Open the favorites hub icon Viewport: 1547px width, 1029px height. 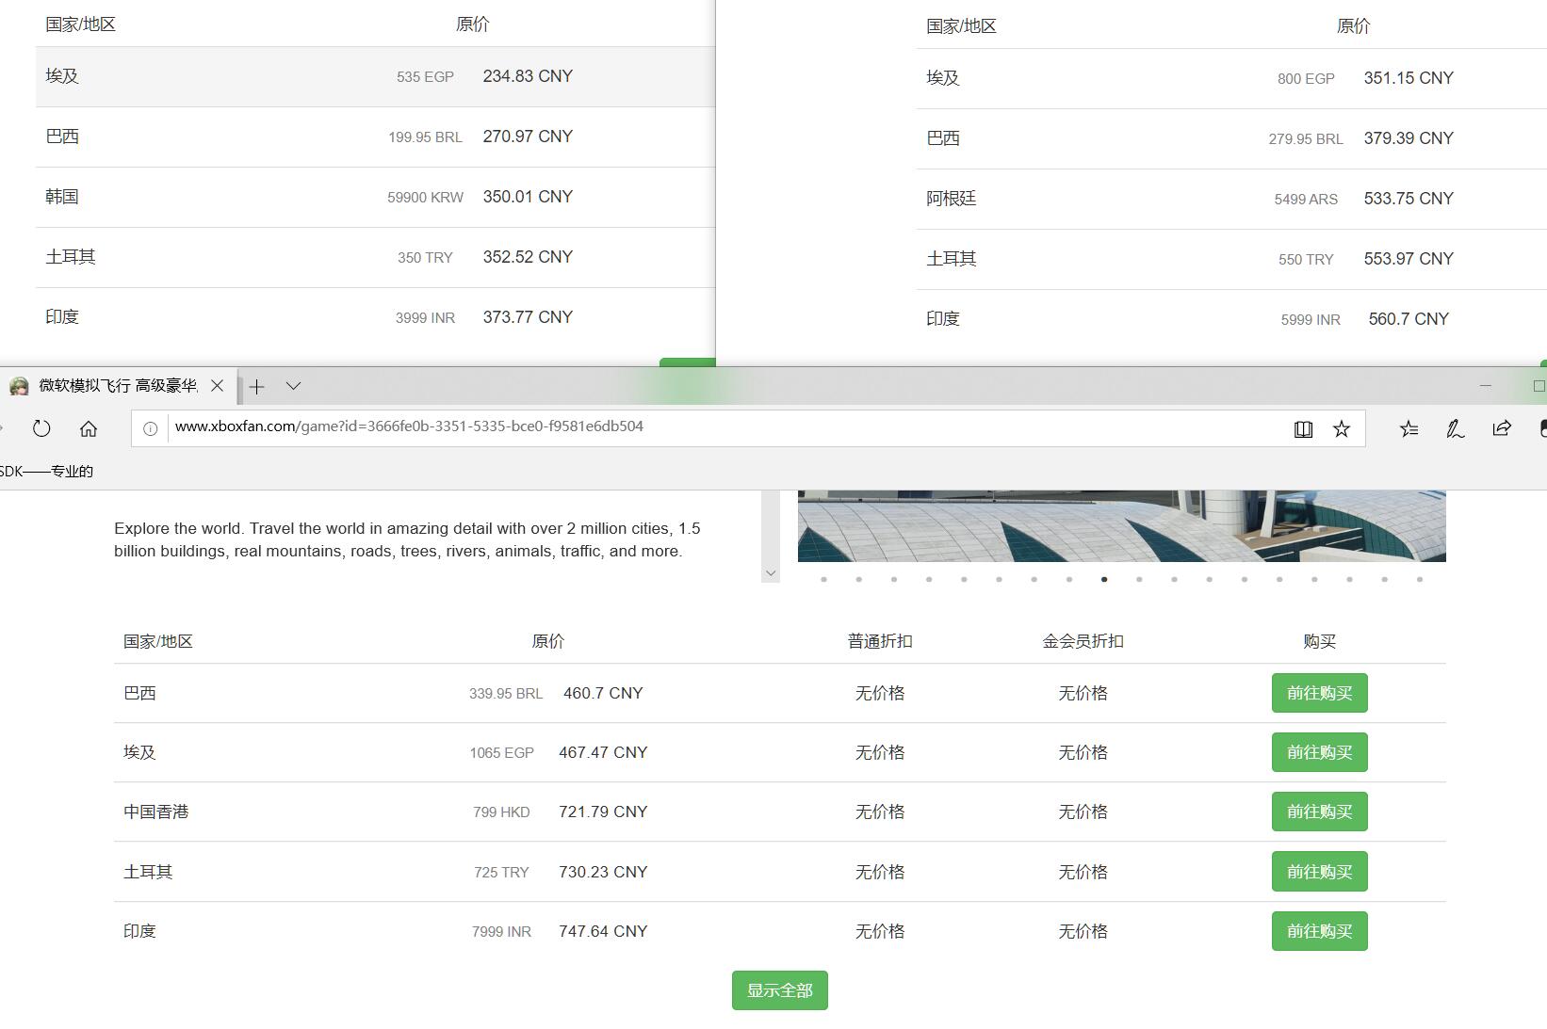point(1409,429)
